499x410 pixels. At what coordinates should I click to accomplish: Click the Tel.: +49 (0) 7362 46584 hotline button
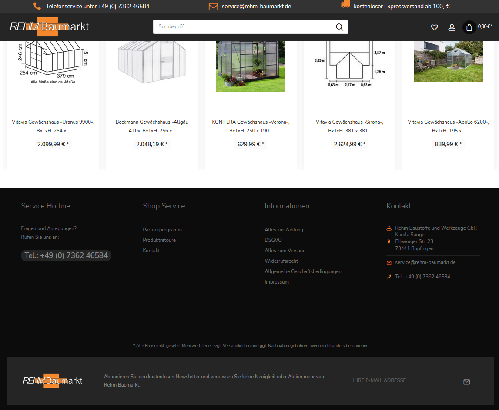pyautogui.click(x=66, y=255)
